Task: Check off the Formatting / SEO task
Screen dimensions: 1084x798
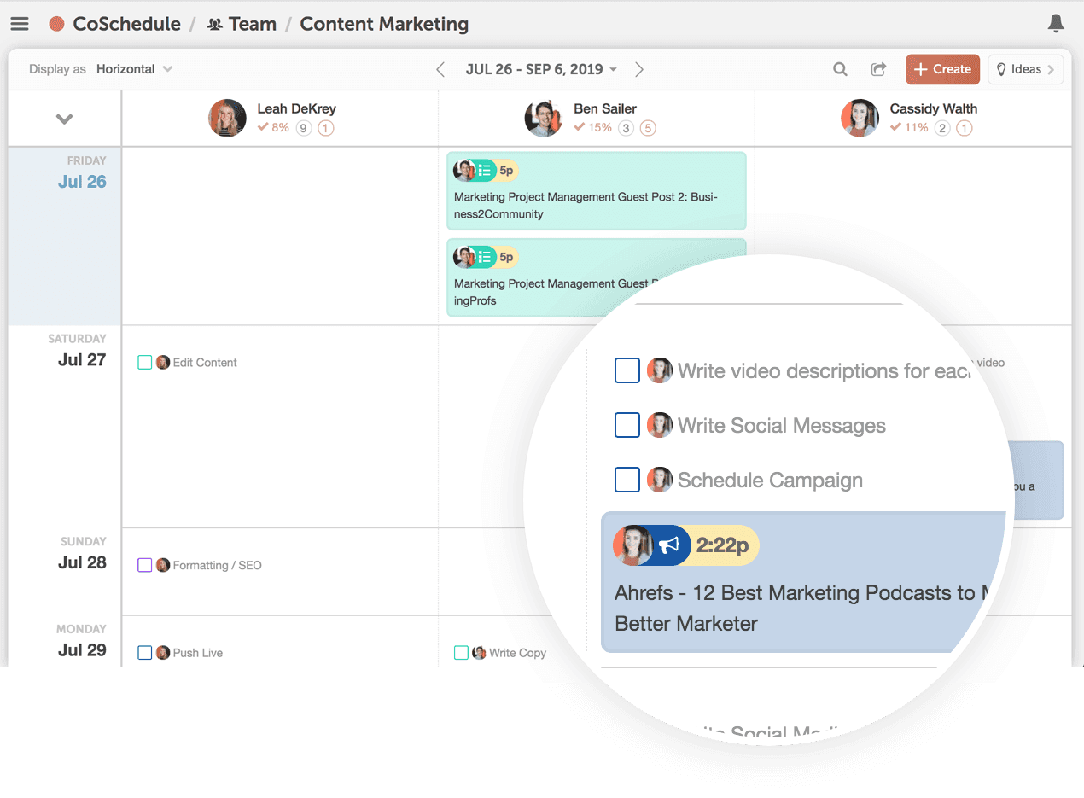Action: click(145, 565)
